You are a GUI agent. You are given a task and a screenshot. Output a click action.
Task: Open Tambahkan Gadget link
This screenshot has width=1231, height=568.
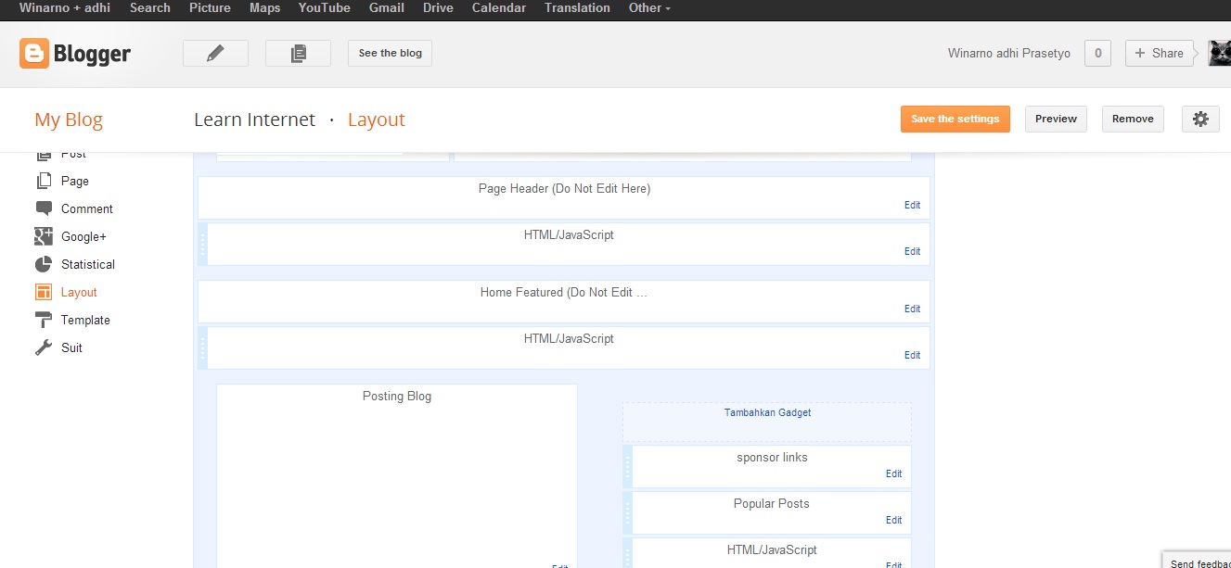coord(766,412)
